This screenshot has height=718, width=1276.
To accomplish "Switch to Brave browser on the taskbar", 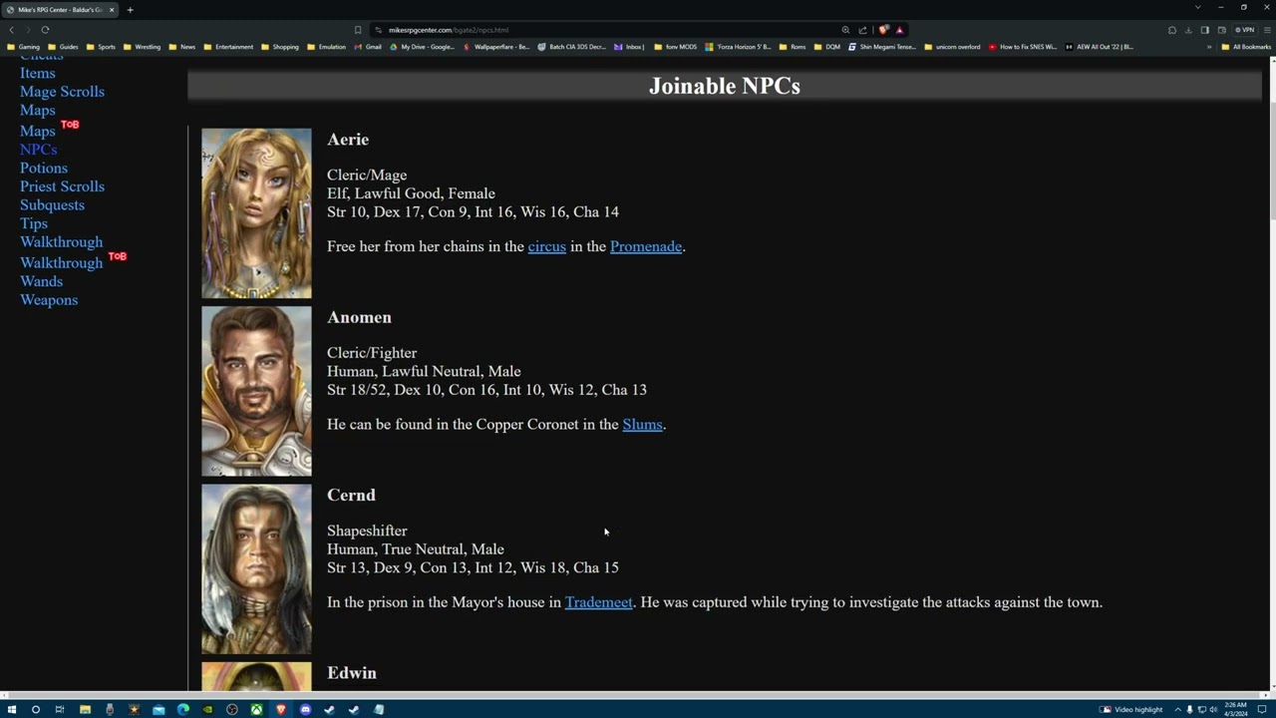I will (x=281, y=709).
